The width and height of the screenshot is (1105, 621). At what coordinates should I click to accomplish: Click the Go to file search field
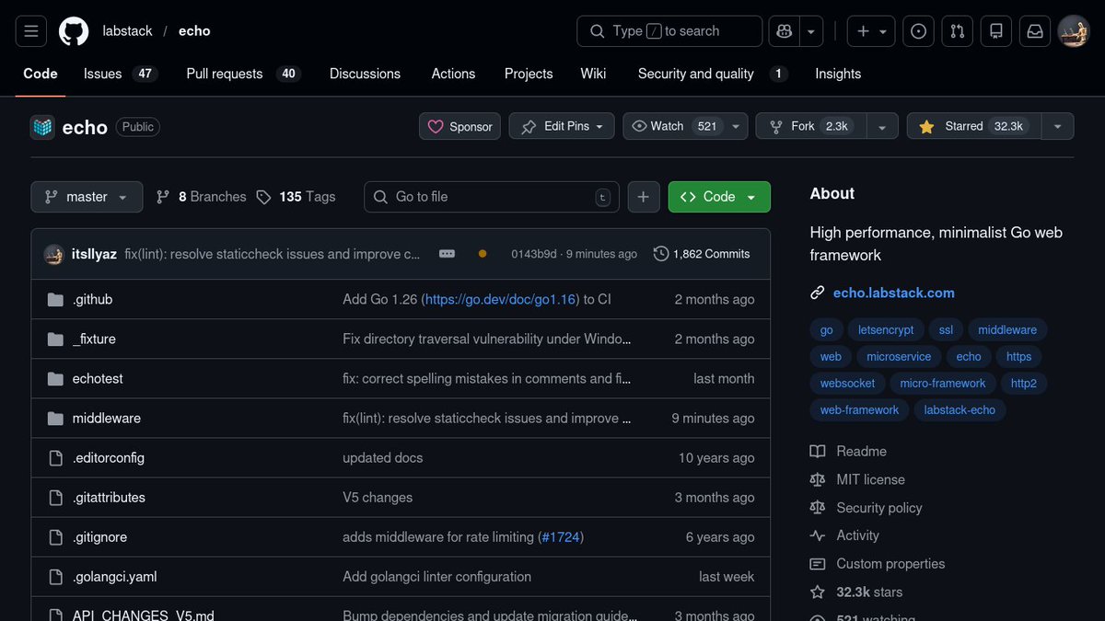492,197
